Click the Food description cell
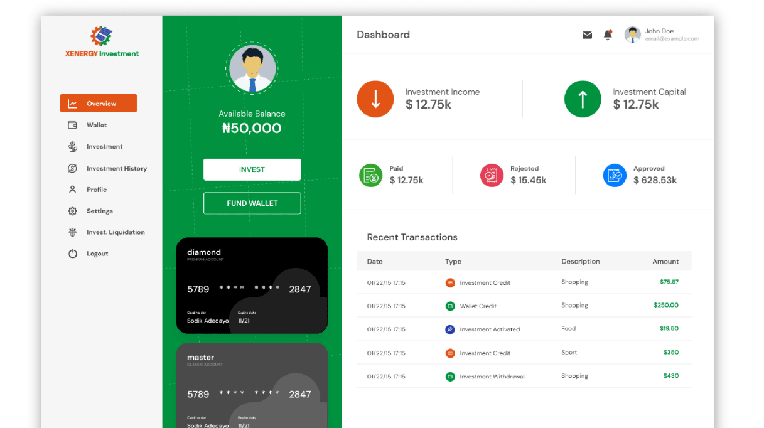This screenshot has height=428, width=764. [x=568, y=328]
